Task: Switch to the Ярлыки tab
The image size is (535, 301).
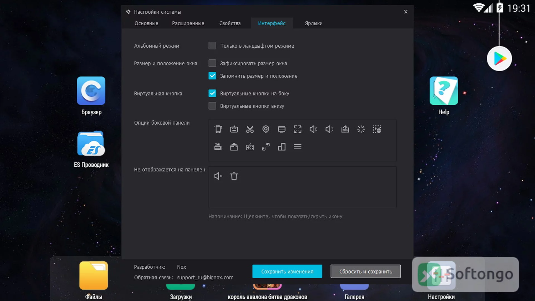Action: (x=313, y=23)
